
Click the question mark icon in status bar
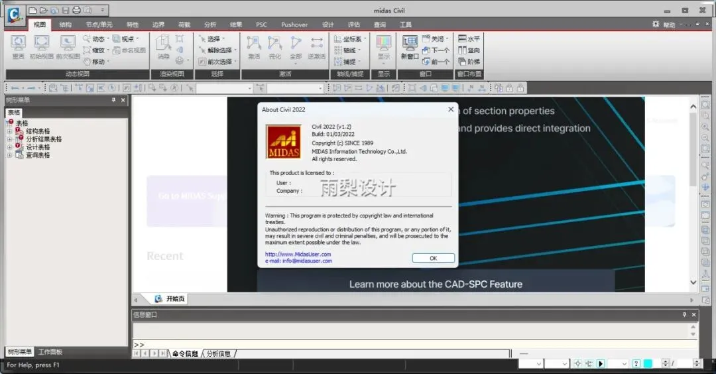[x=636, y=363]
